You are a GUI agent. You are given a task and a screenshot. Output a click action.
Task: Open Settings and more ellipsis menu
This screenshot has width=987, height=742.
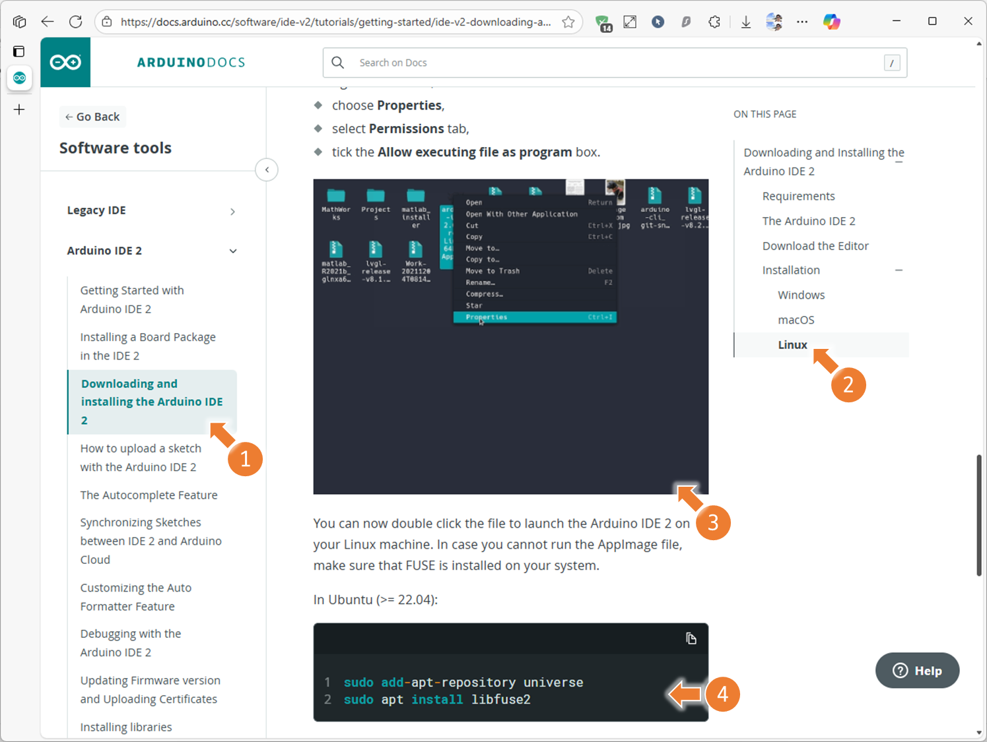(802, 22)
